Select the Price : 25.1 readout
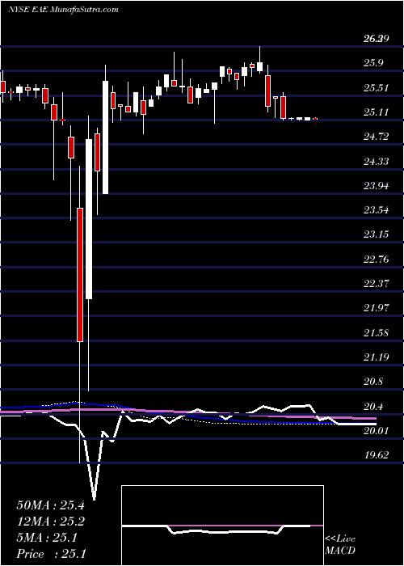The height and width of the screenshot is (566, 404). (50, 554)
